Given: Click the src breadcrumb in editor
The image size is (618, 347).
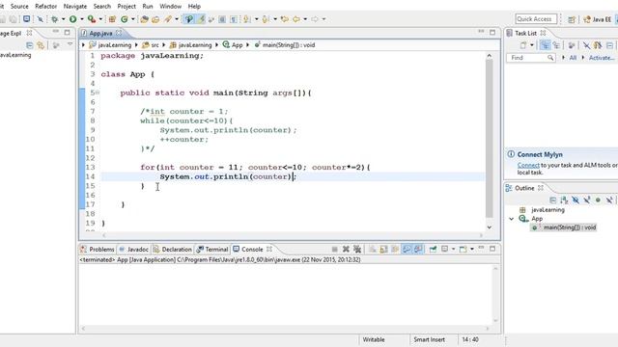Looking at the screenshot, I should 151,45.
